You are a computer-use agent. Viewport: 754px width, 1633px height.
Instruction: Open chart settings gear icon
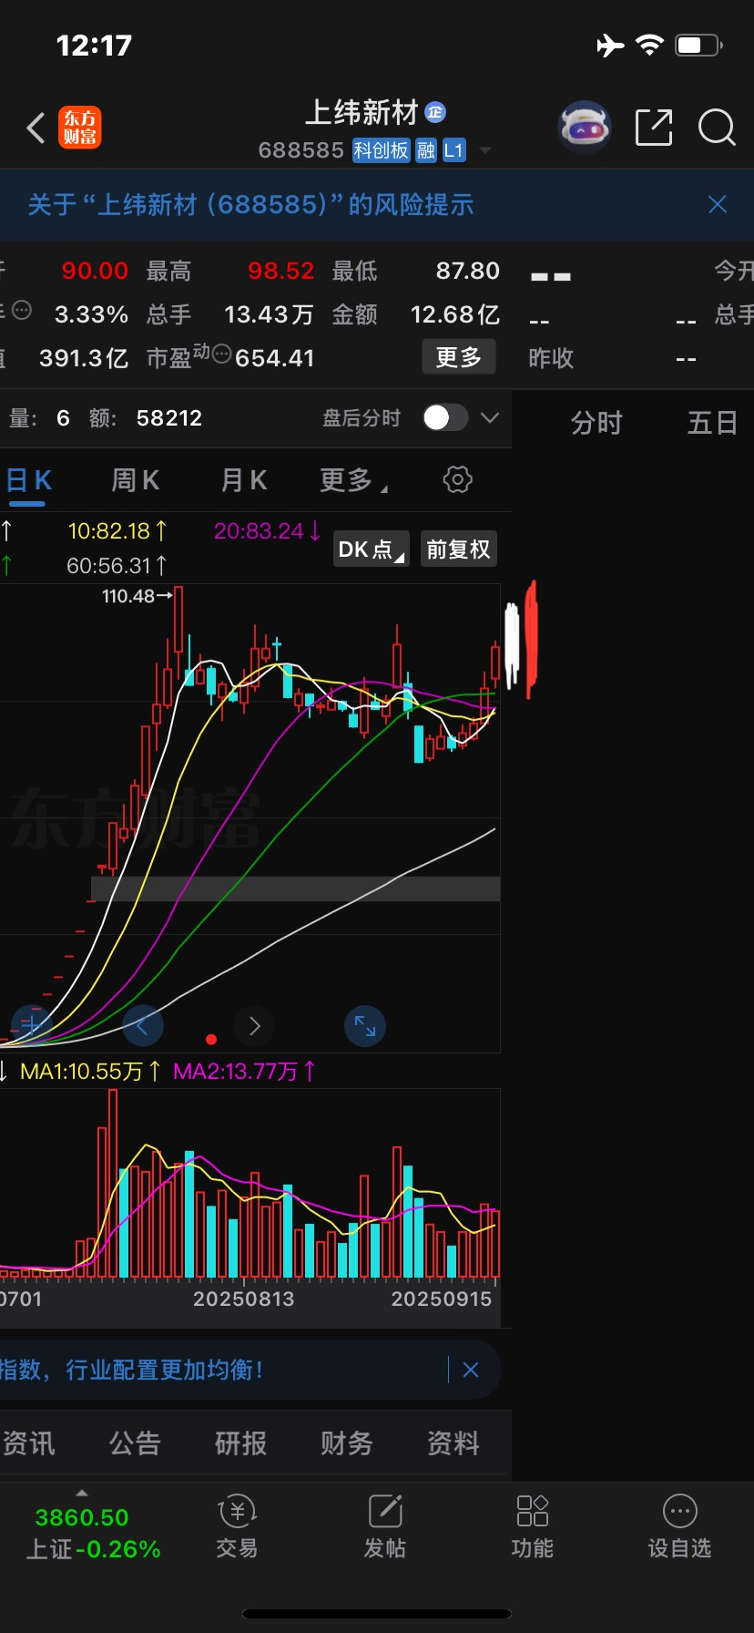(x=458, y=479)
